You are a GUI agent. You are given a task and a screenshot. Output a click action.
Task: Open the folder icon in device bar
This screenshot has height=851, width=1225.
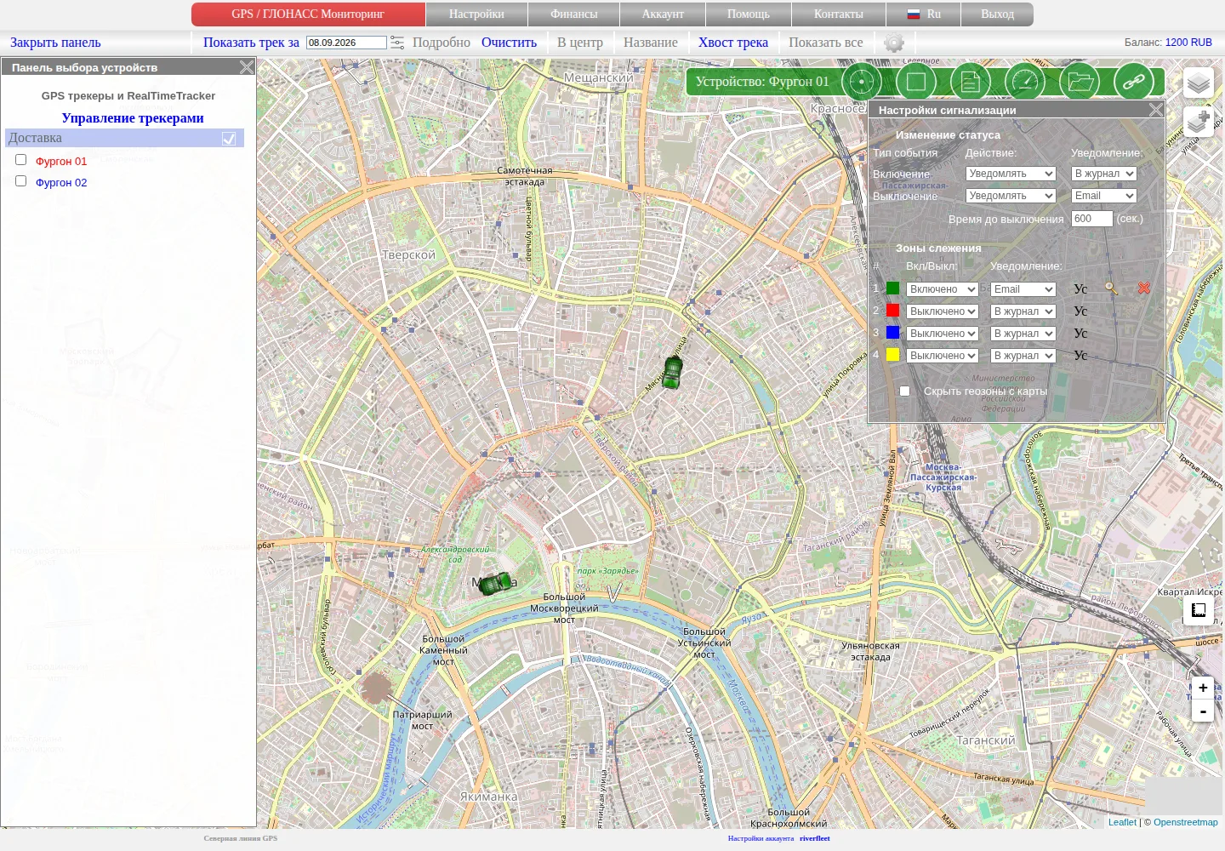[x=1080, y=82]
